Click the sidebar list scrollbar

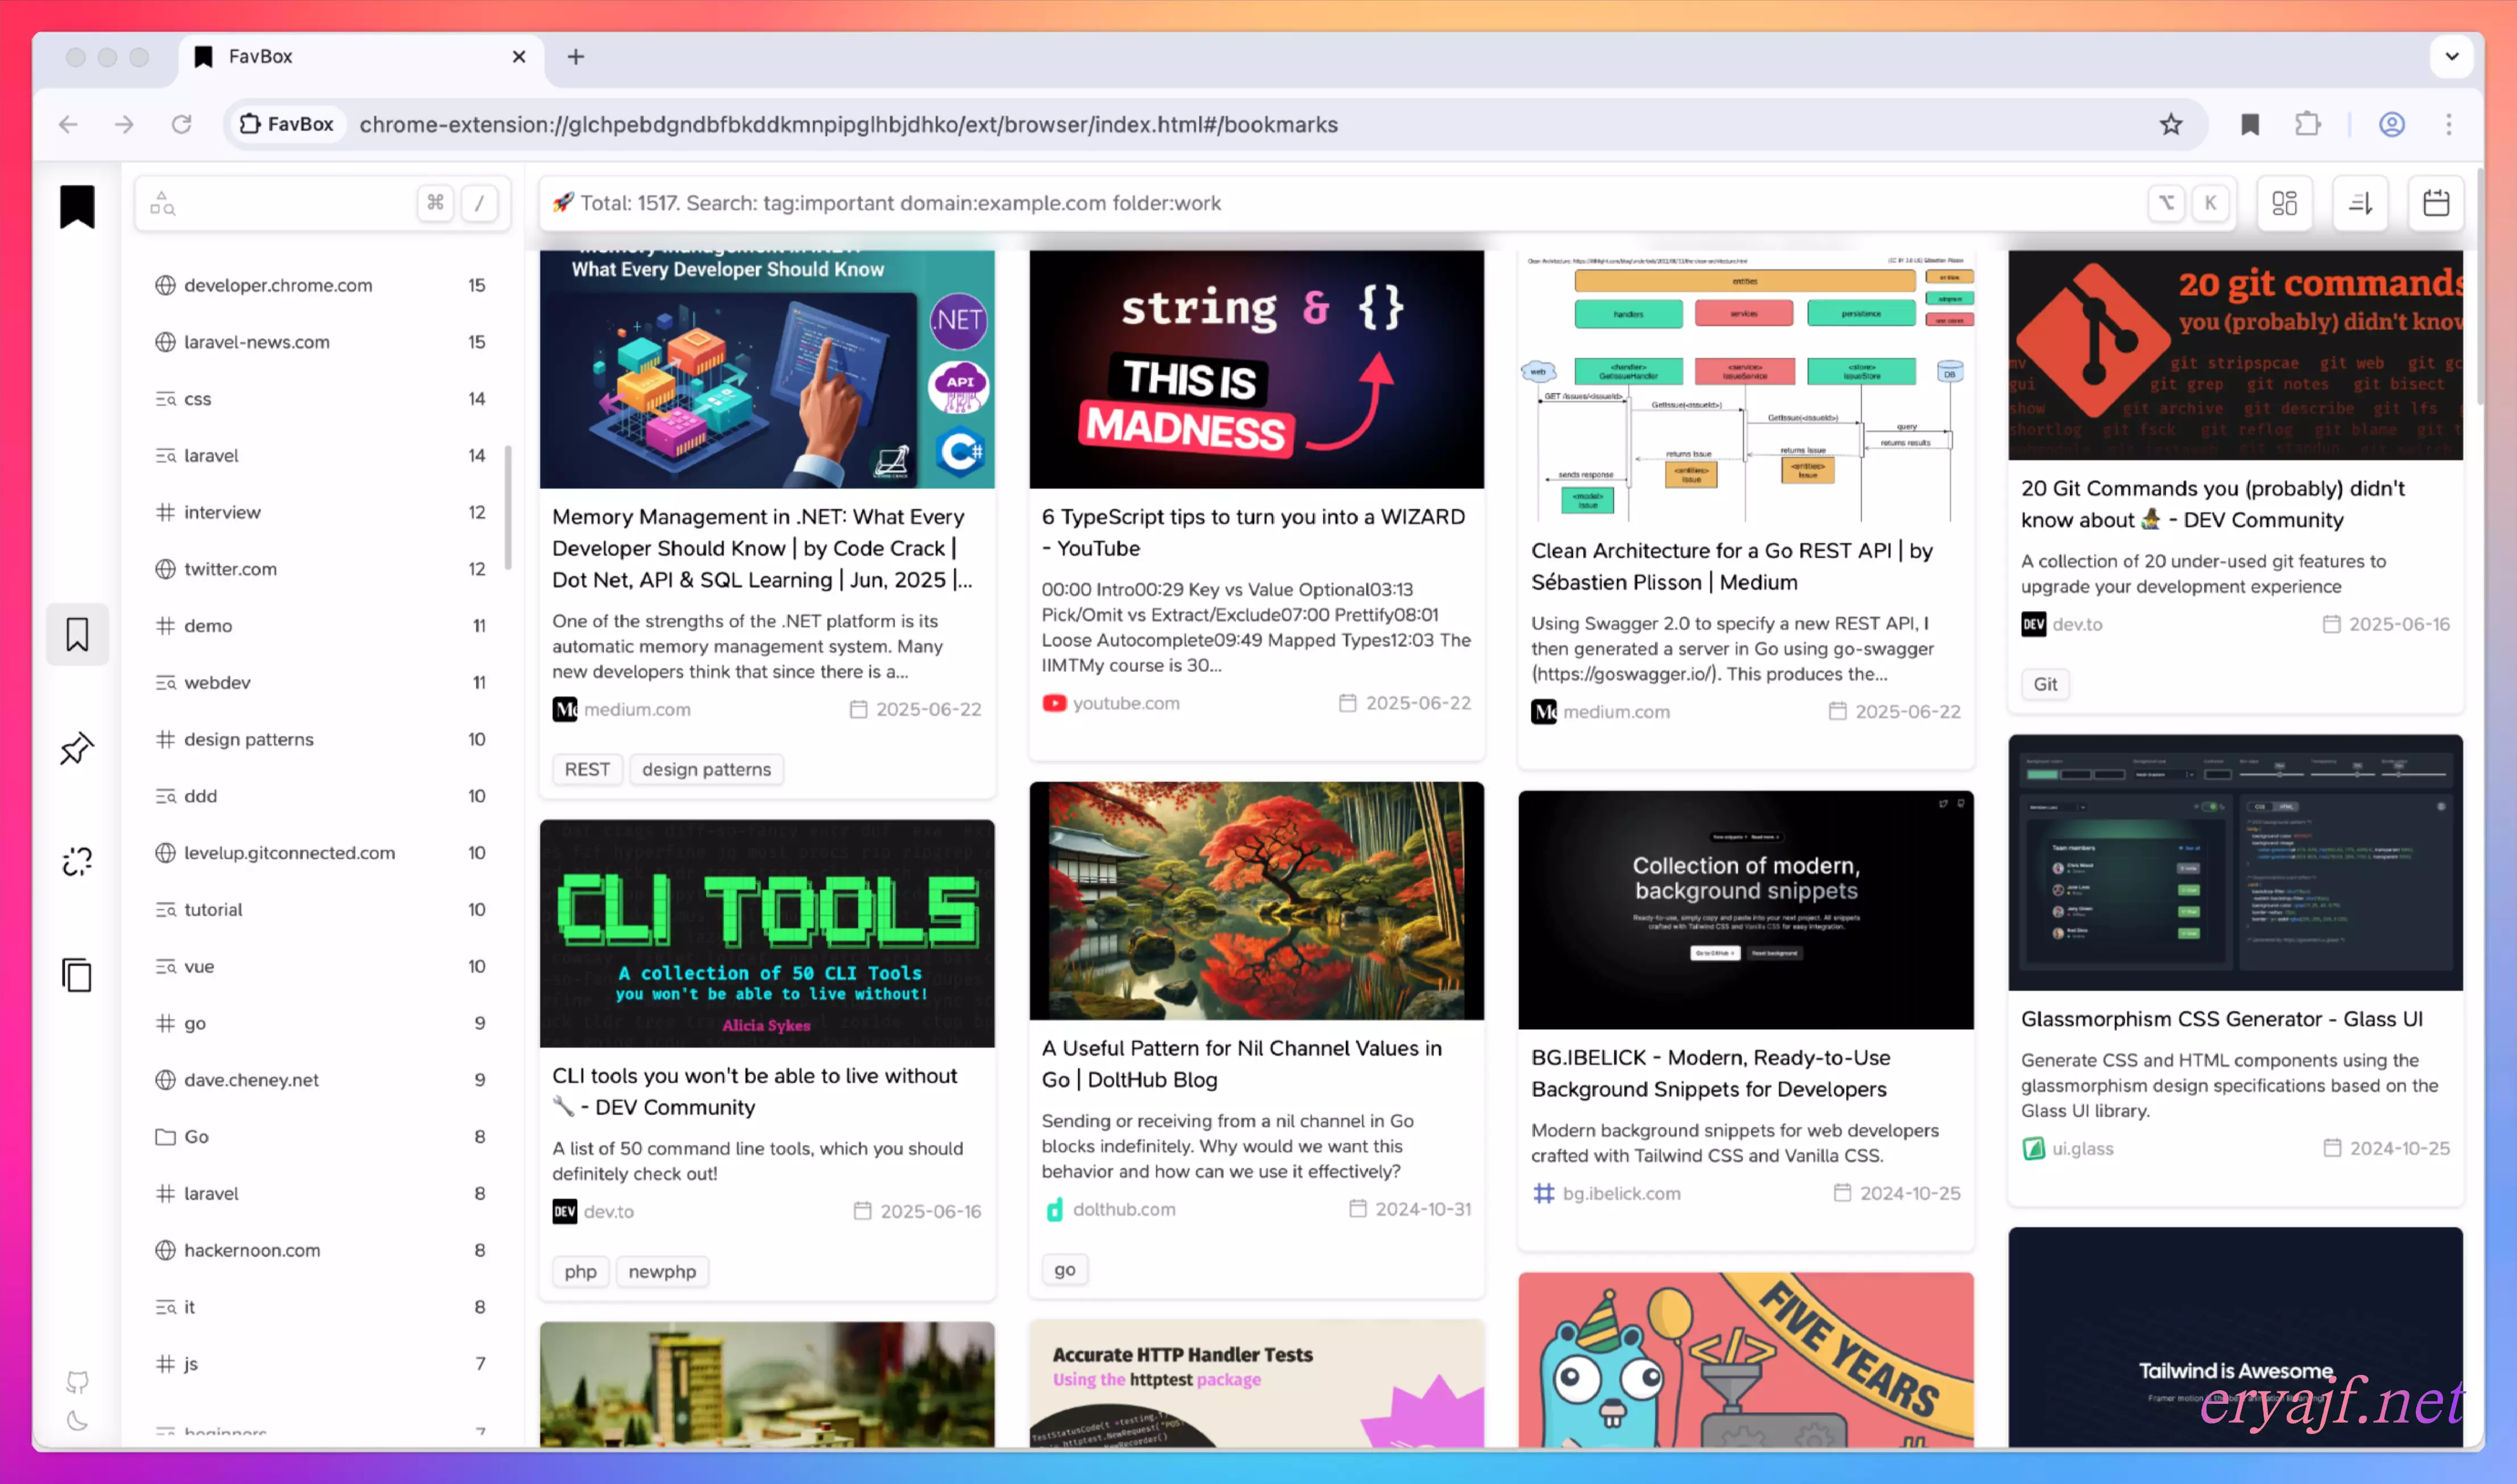[508, 508]
